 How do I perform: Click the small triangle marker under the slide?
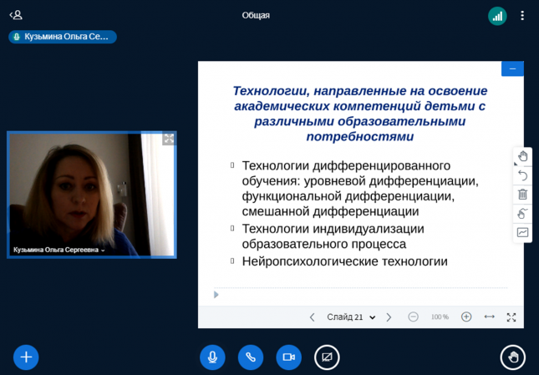(216, 295)
